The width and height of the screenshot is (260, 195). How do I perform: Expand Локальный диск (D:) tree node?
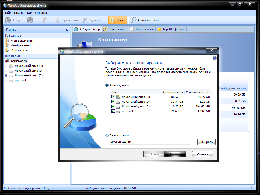[6, 71]
